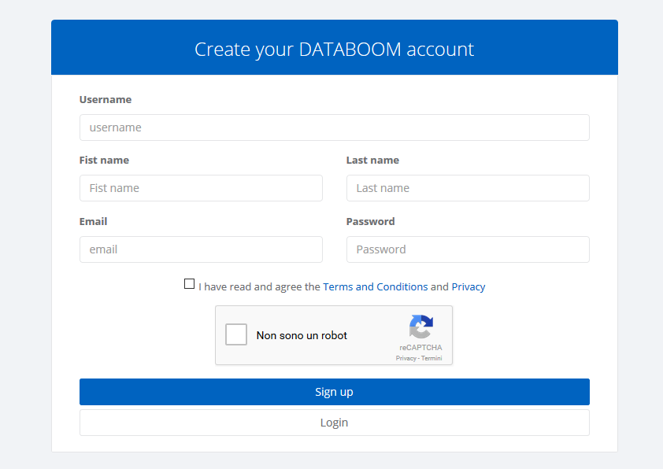This screenshot has width=663, height=469.
Task: Click into the username input field
Action: pos(334,127)
